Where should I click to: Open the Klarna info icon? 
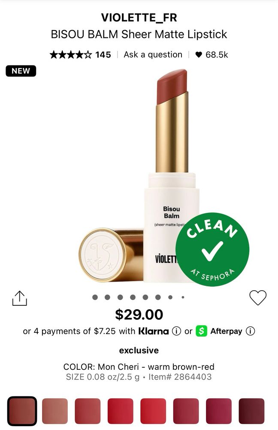pos(176,331)
